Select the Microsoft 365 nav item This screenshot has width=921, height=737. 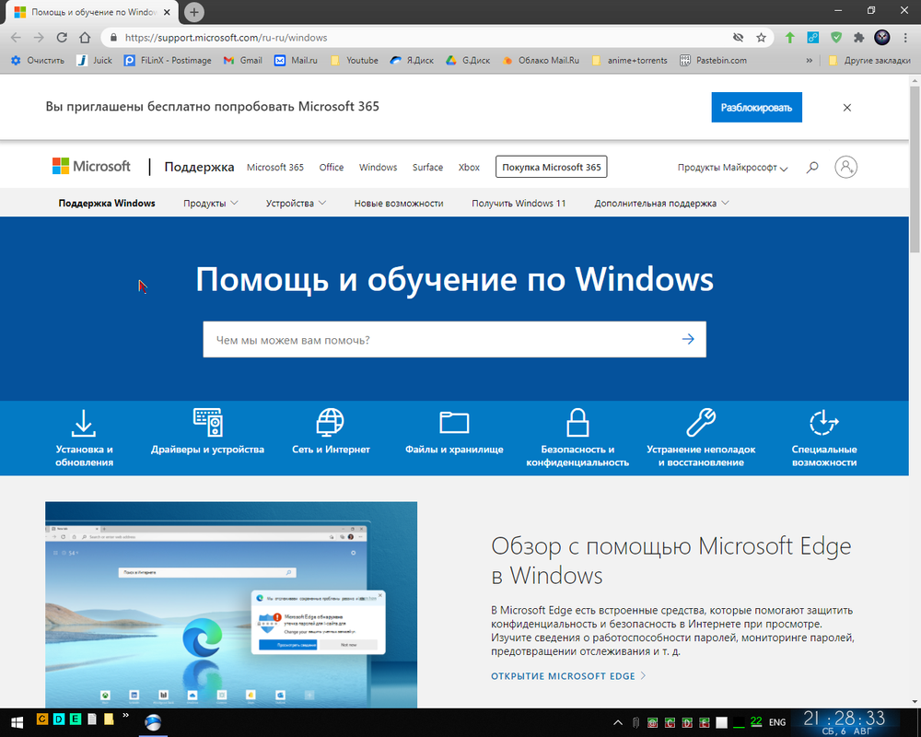[274, 168]
